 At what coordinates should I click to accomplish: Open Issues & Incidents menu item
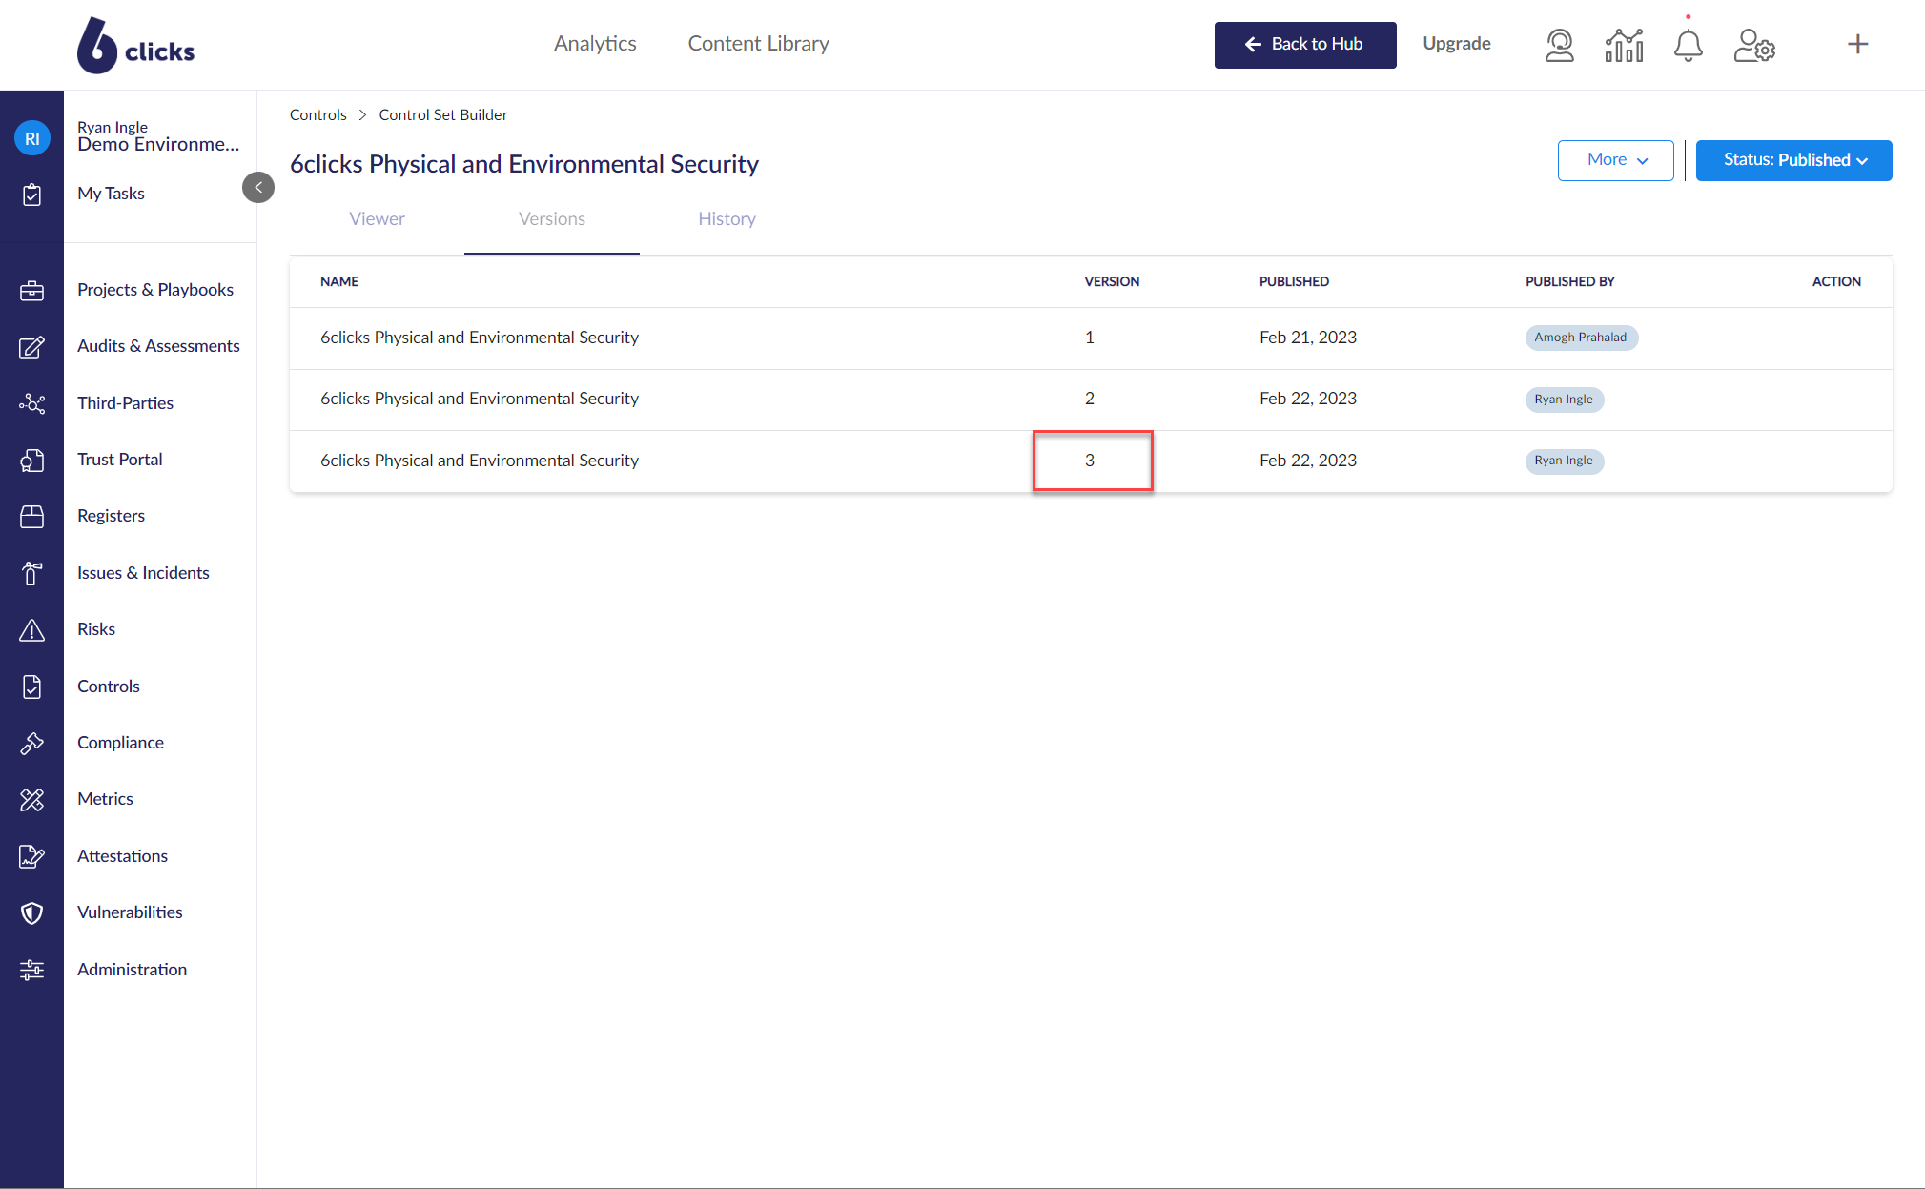click(x=143, y=573)
